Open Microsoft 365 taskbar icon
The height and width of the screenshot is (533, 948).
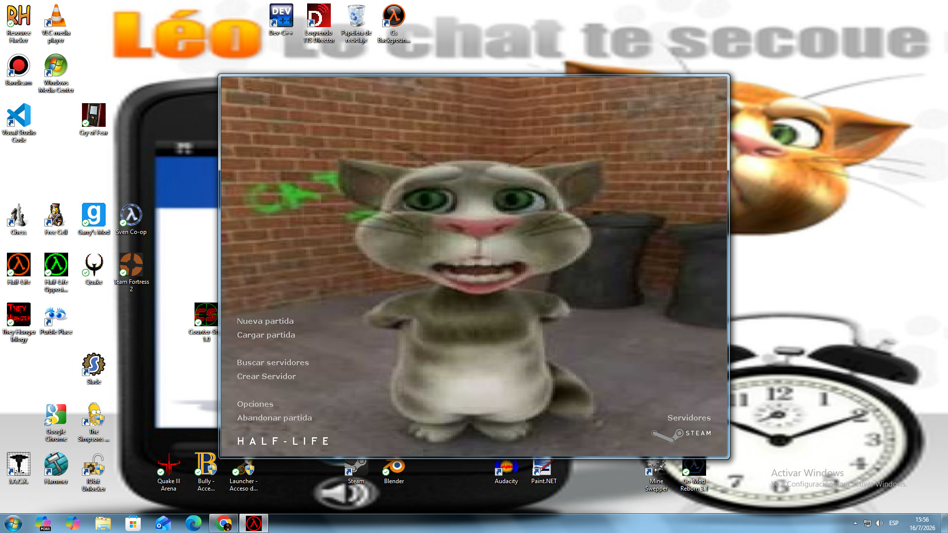tap(43, 523)
